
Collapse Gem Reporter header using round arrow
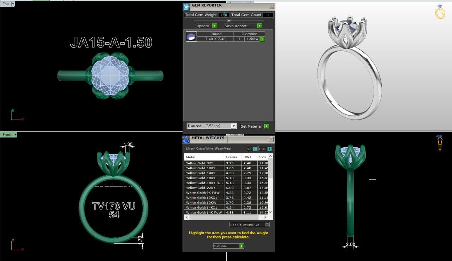(229, 20)
